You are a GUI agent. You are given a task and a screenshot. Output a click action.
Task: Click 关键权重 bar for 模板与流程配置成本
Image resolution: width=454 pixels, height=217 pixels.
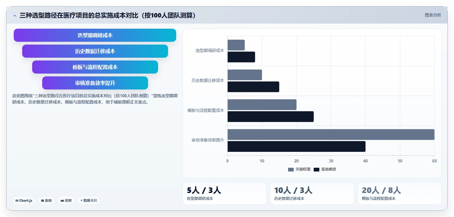262,105
